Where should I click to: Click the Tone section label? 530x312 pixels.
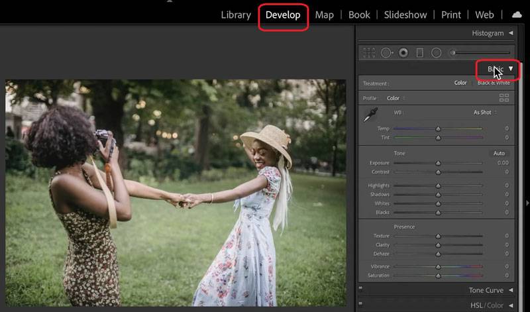point(399,154)
